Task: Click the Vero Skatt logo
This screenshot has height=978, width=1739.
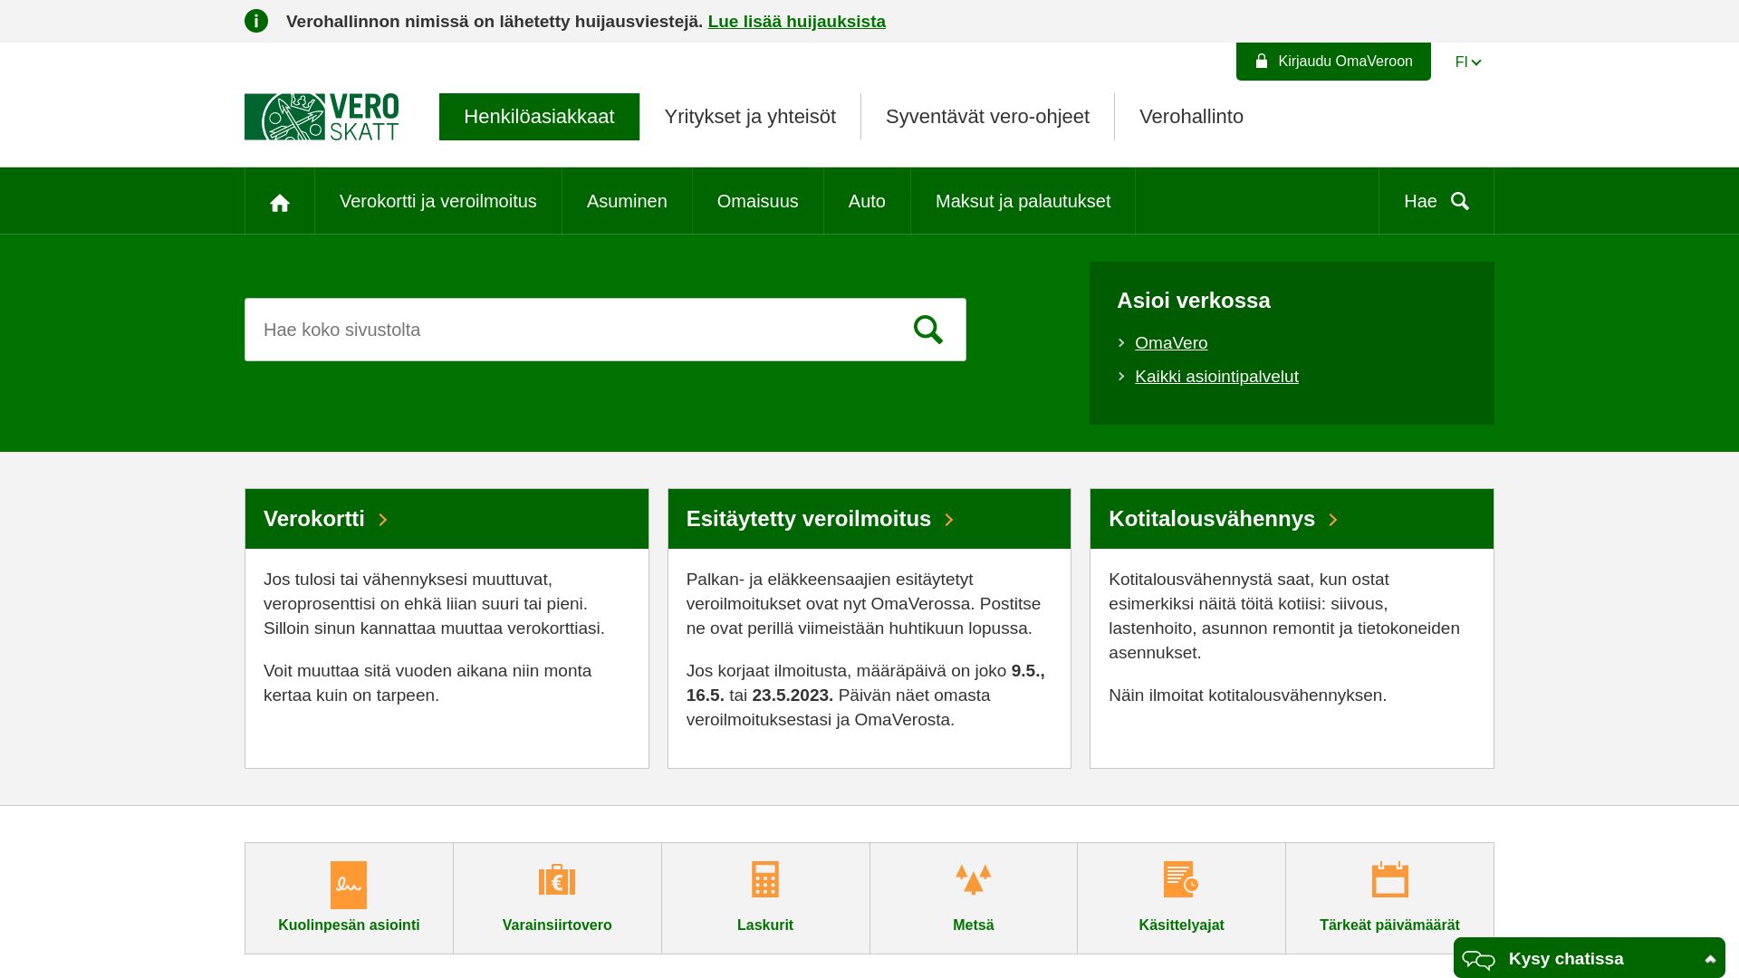Action: (x=322, y=117)
